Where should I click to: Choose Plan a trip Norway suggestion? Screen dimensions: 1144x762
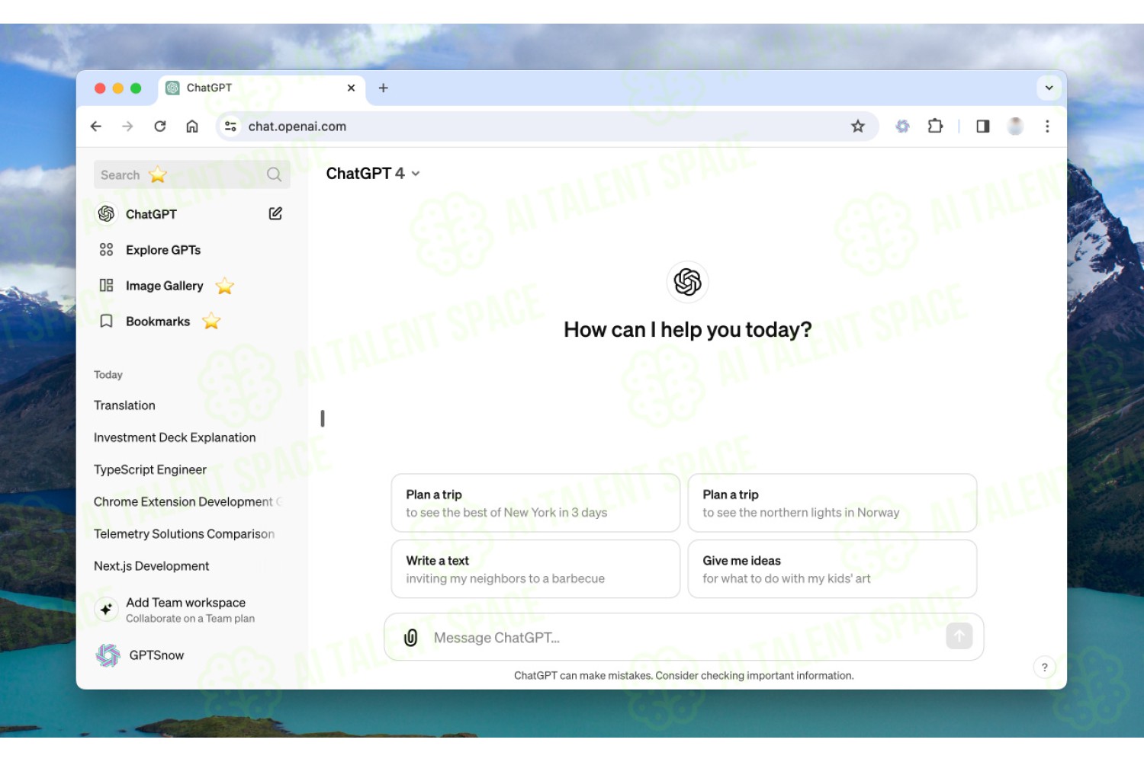click(x=832, y=503)
